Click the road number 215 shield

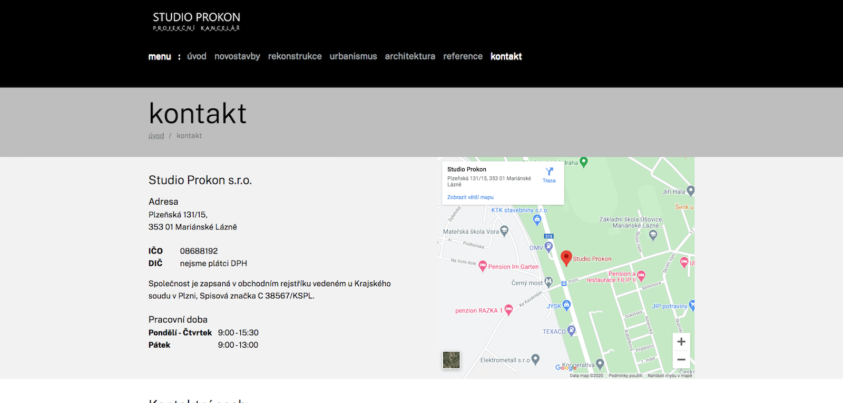tap(548, 236)
